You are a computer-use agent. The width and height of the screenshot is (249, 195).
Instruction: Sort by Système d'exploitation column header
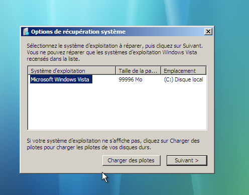pos(72,71)
